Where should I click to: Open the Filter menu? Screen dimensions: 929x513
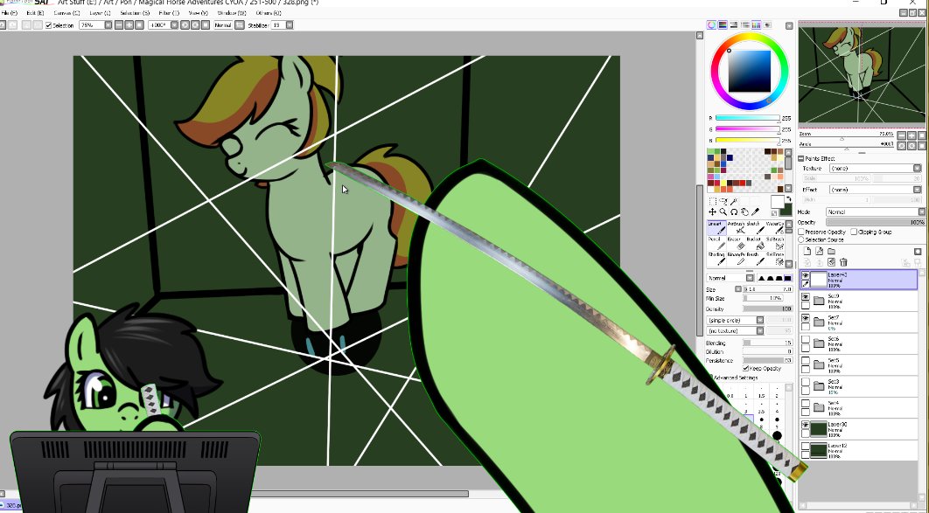[169, 13]
